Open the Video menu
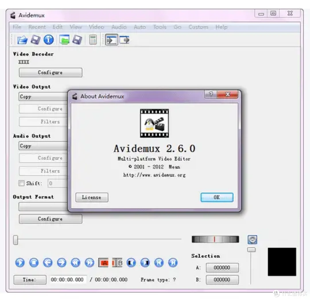This screenshot has width=310, height=300. [x=96, y=27]
